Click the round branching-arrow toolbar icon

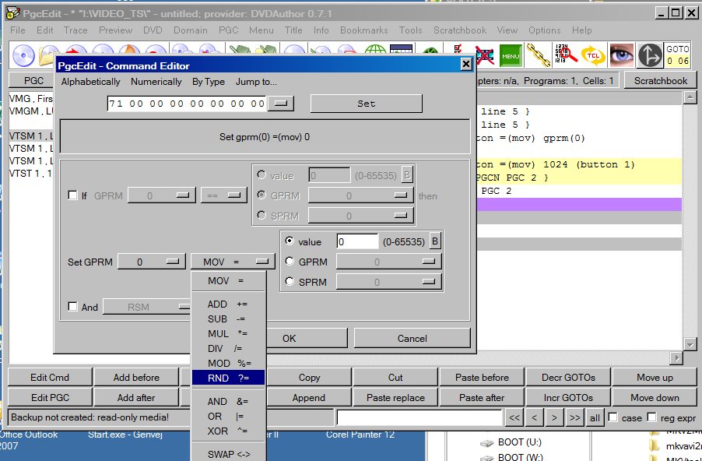[x=650, y=55]
